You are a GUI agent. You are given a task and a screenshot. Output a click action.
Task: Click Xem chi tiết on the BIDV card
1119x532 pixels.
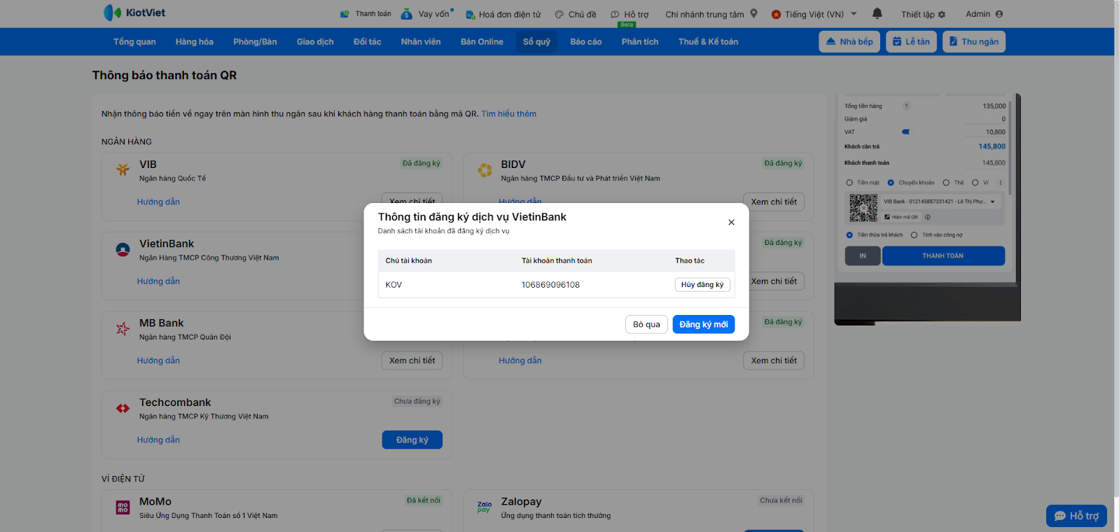click(774, 202)
